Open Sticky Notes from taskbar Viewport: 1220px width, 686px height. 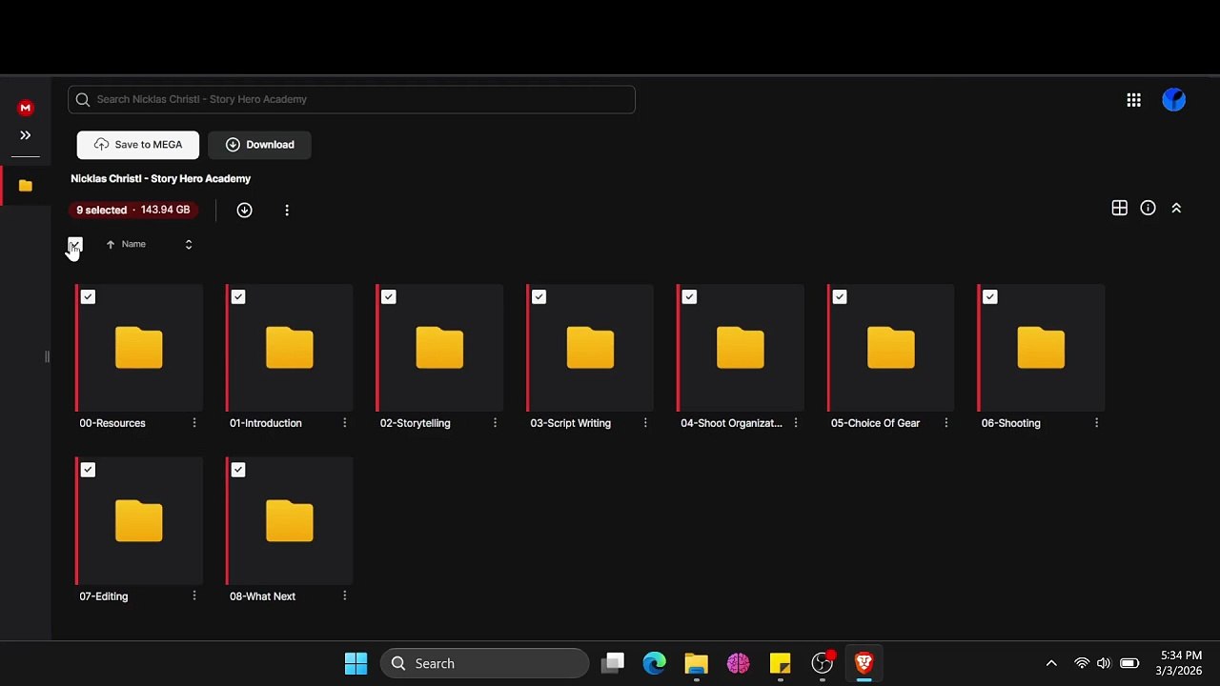781,663
